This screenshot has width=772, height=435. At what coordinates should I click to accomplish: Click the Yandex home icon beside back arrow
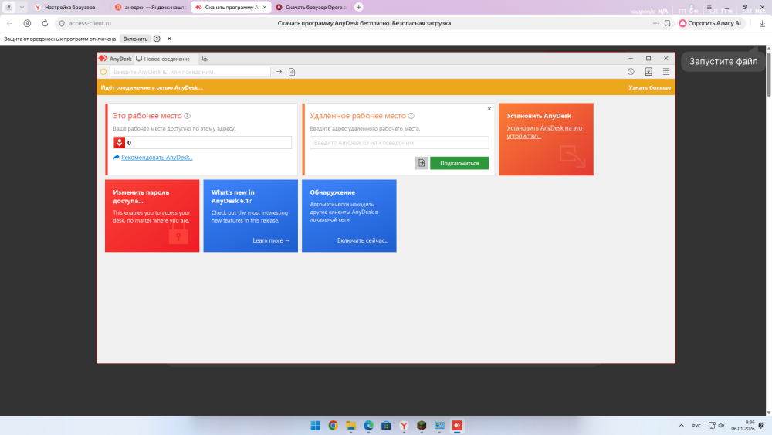[28, 23]
